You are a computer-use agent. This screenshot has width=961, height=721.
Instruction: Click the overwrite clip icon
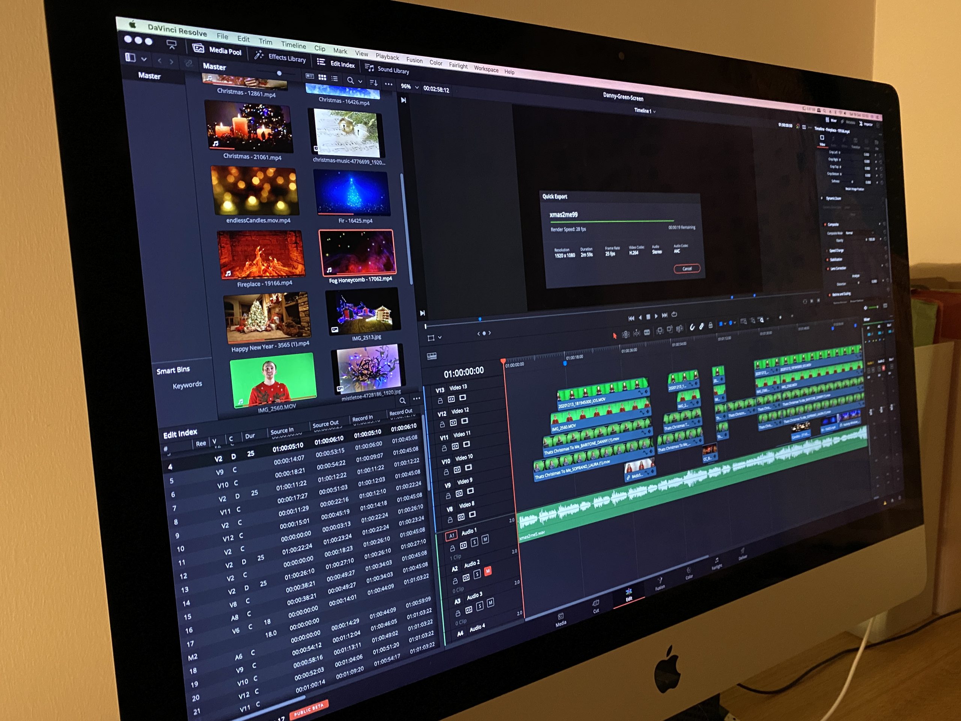669,329
